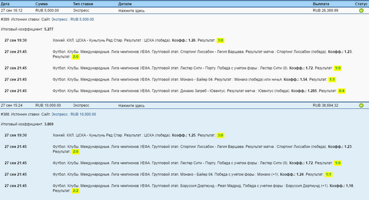Viewport: 369px width, 200px height.
Task: Open 'Нажмите здесь' details for 15:24 bet
Action: pyautogui.click(x=131, y=105)
